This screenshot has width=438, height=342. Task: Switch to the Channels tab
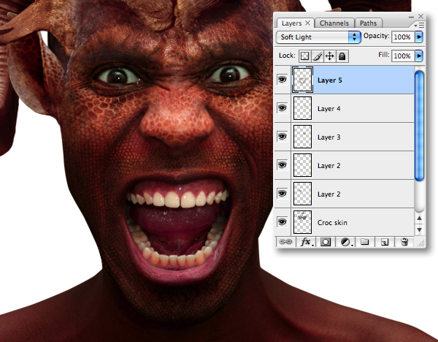334,23
